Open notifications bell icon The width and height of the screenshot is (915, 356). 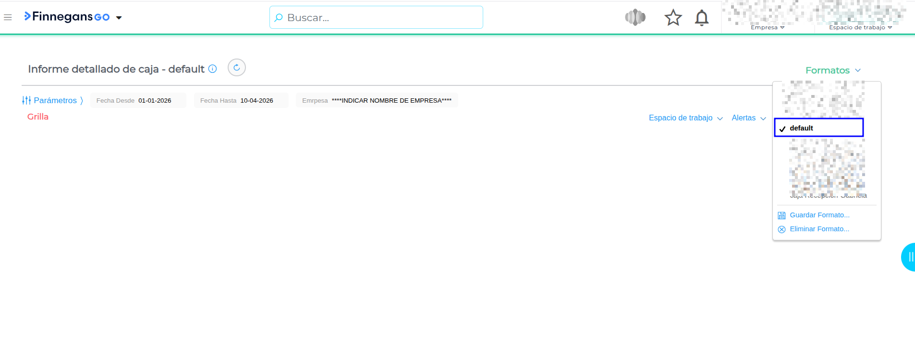coord(701,18)
